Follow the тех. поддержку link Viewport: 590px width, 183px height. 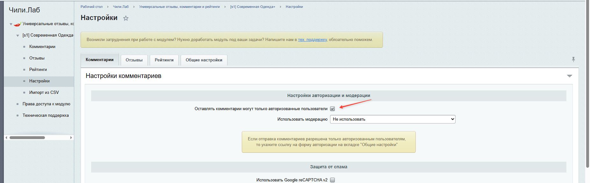(312, 40)
